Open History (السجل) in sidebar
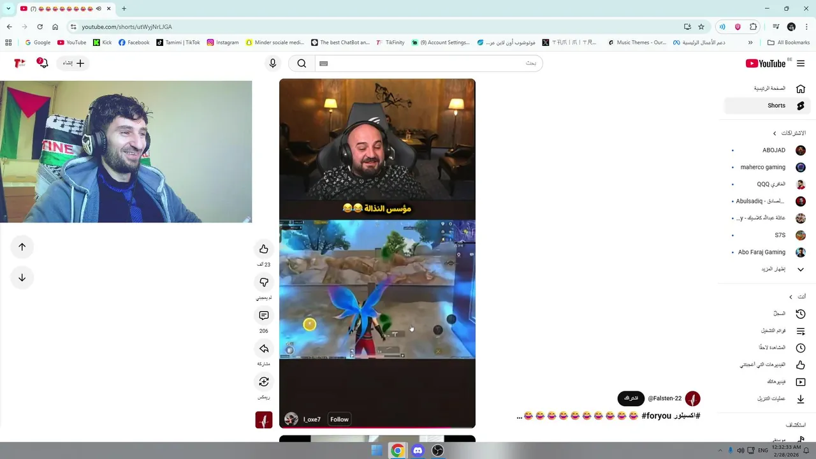Image resolution: width=816 pixels, height=459 pixels. (x=768, y=314)
